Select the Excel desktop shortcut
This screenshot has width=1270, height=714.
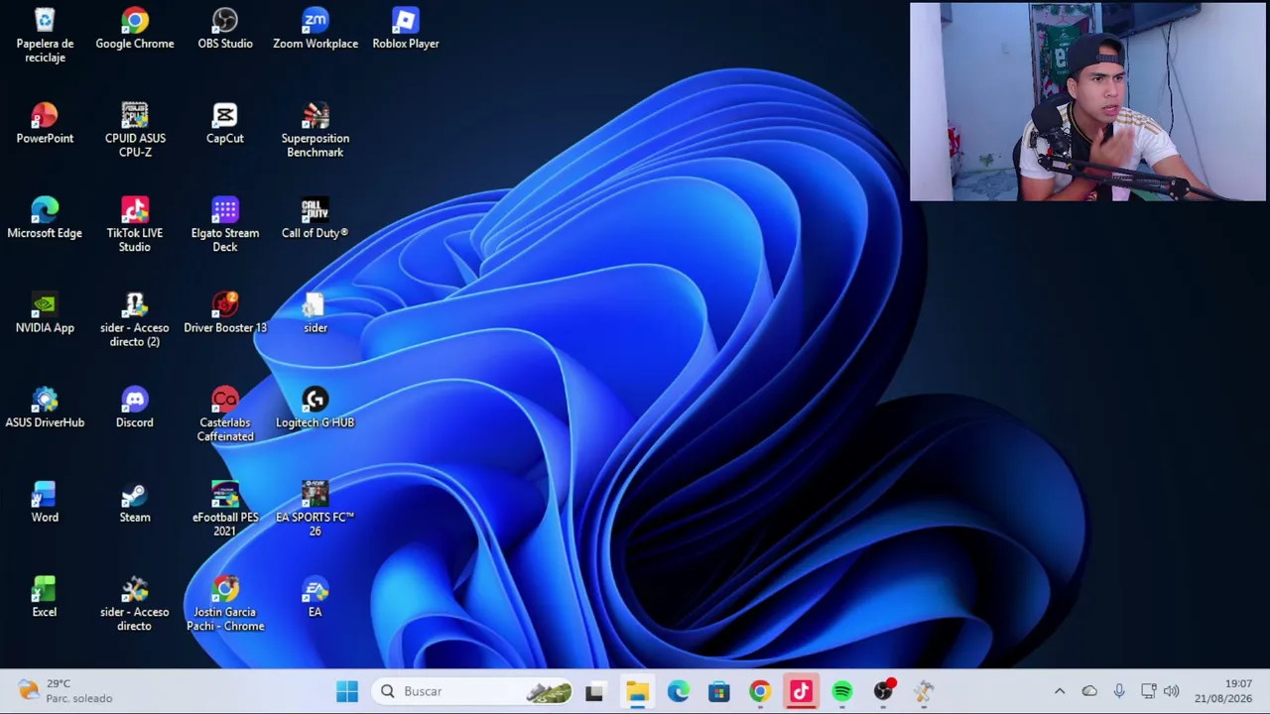45,597
